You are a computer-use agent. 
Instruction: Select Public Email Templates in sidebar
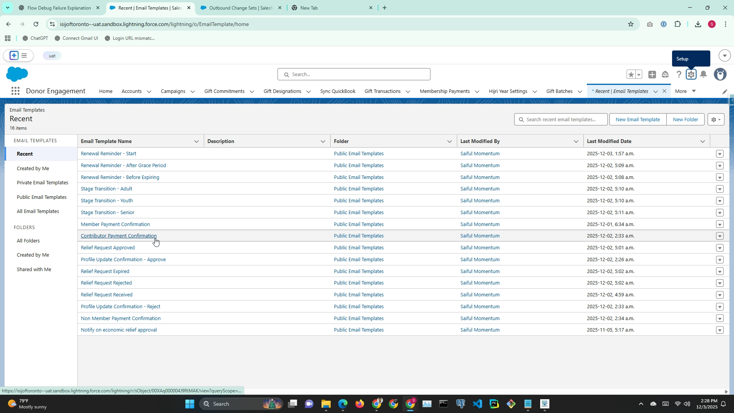[42, 197]
